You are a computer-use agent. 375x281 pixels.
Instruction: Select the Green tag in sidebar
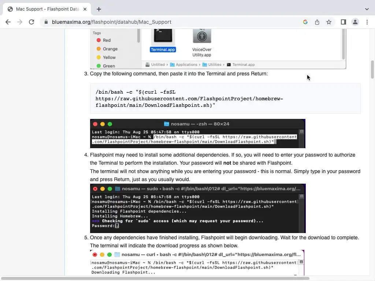[x=106, y=66]
